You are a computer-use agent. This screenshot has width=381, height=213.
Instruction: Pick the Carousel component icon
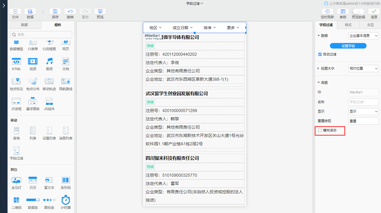pyautogui.click(x=16, y=180)
